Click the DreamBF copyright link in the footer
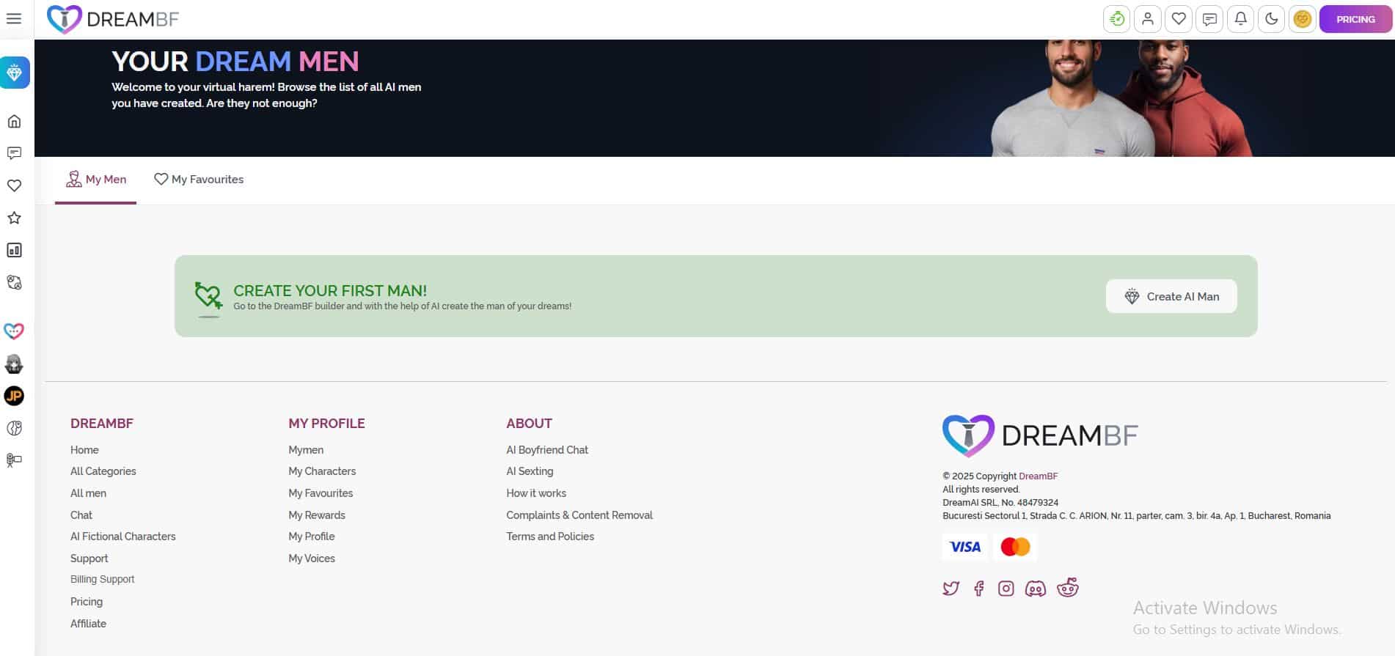The image size is (1395, 656). [x=1038, y=476]
